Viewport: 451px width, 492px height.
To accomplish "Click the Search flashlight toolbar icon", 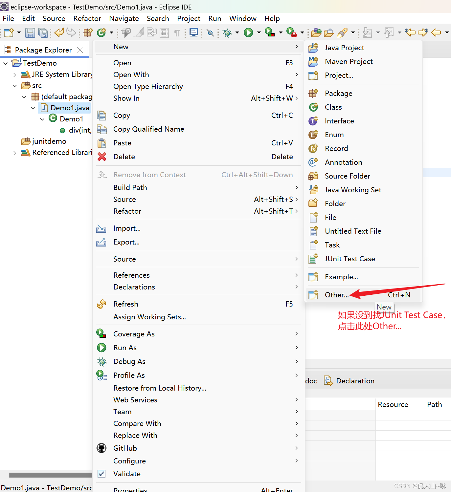I will tap(342, 32).
